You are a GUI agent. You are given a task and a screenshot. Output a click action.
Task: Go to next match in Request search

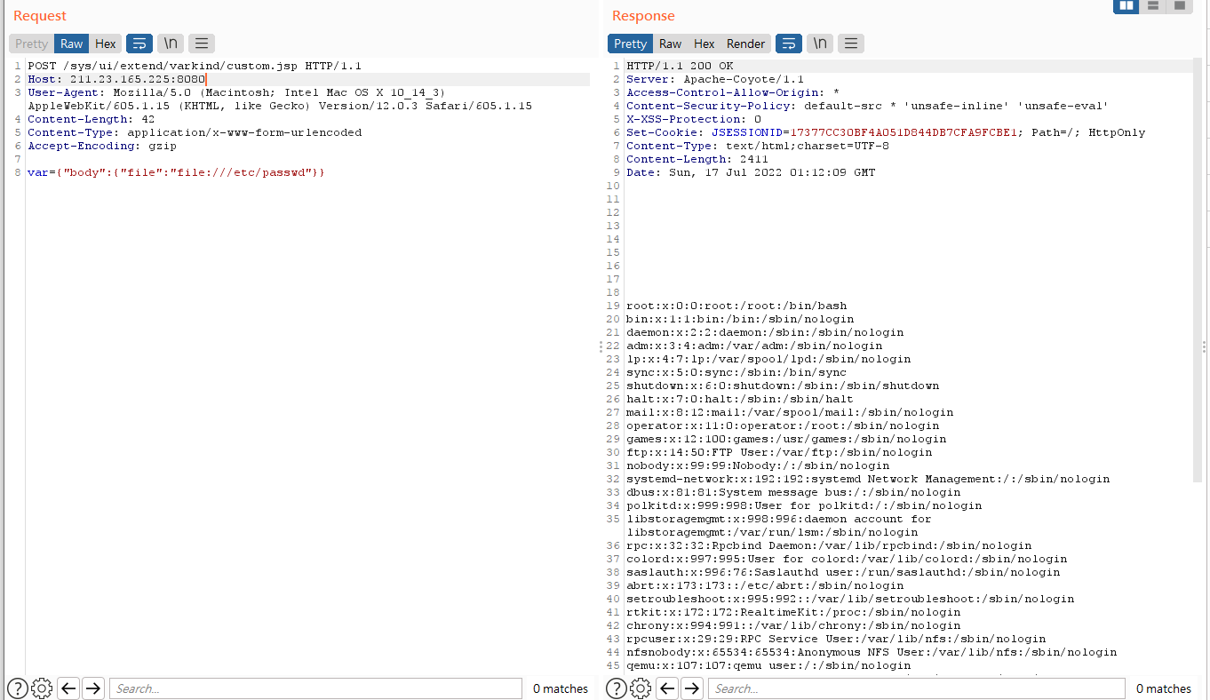[x=93, y=688]
